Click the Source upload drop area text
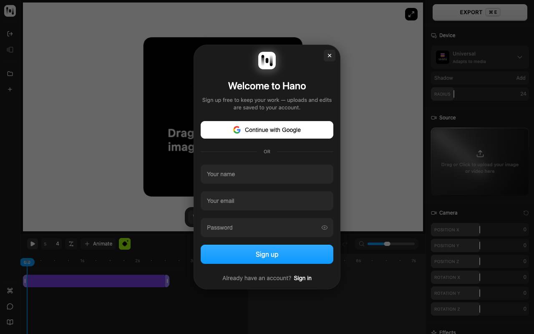The height and width of the screenshot is (334, 534). (x=480, y=168)
